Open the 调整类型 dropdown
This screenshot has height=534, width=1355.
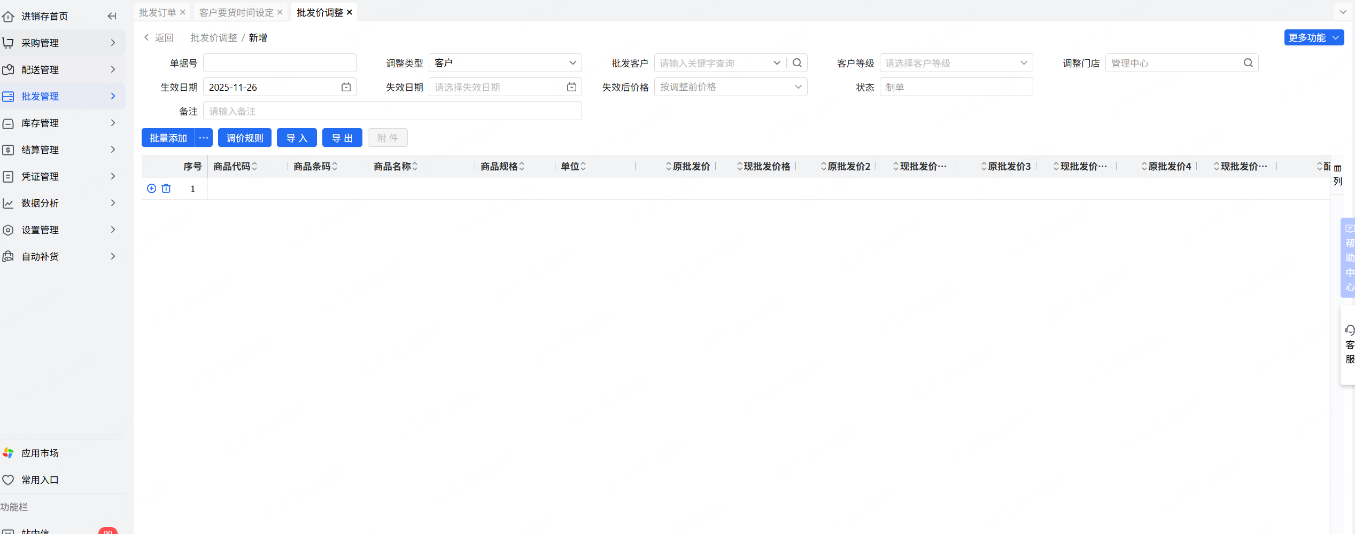505,63
